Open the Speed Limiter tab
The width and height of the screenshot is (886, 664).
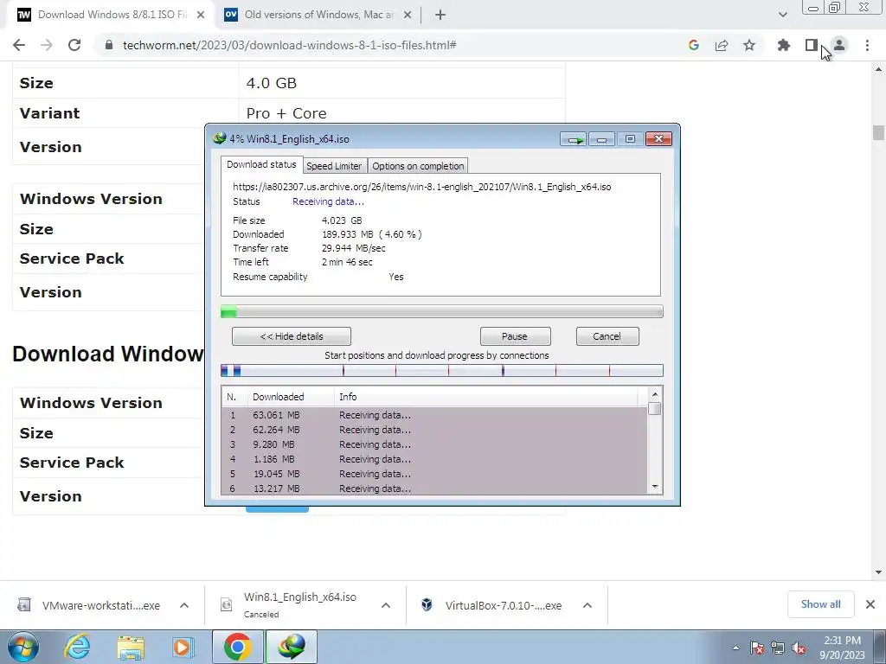point(334,166)
